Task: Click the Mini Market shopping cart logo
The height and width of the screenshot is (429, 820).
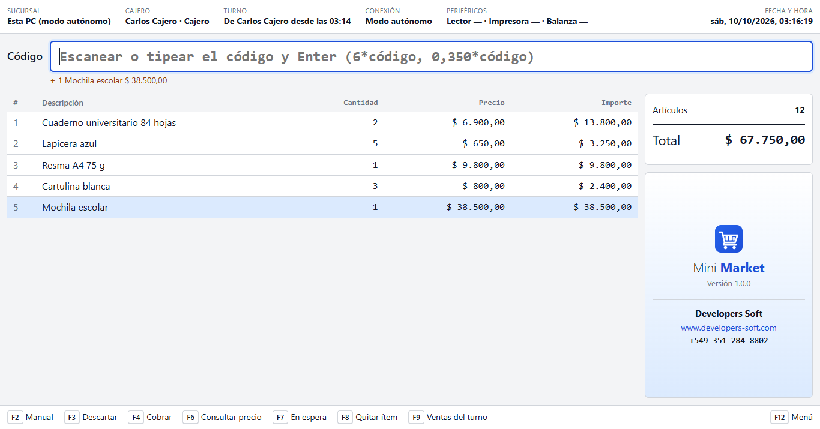Action: click(x=729, y=239)
